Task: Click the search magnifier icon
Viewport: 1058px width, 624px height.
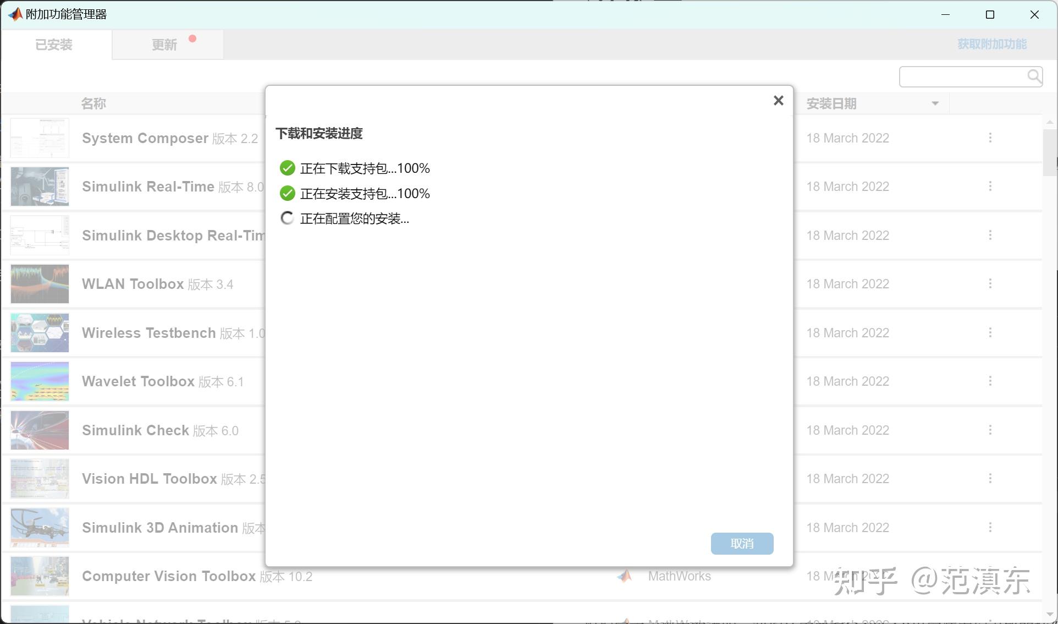Action: point(1034,76)
